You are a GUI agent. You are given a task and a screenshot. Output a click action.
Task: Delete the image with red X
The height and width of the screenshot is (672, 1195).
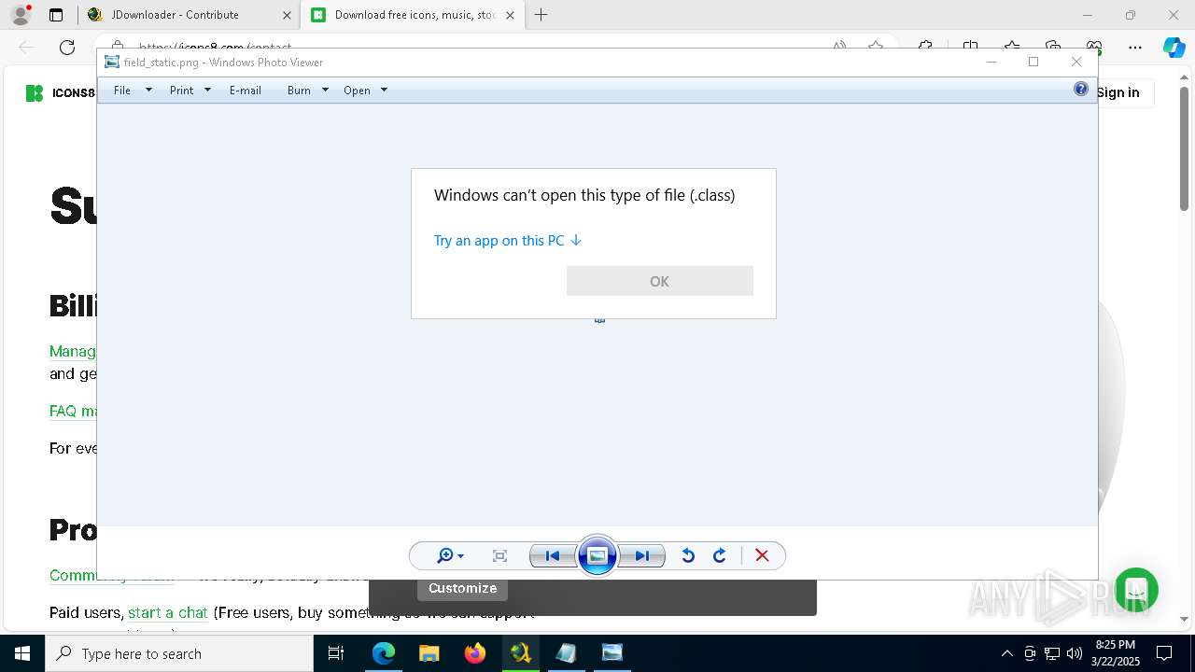coord(762,556)
